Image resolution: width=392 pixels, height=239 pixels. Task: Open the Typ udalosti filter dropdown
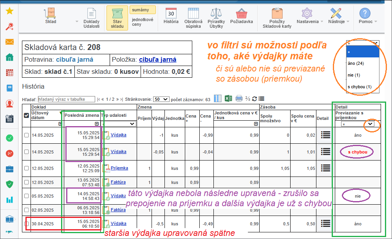click(x=119, y=124)
